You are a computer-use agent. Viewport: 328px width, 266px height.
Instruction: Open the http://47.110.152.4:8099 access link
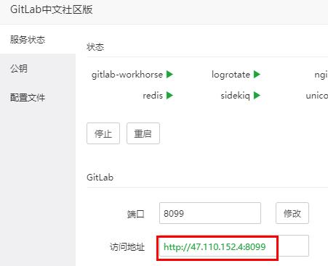click(x=215, y=246)
